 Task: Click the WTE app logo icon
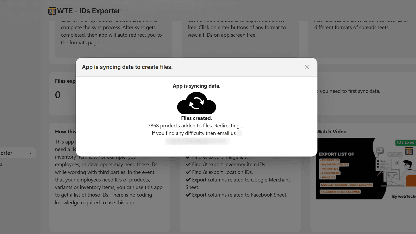point(51,11)
